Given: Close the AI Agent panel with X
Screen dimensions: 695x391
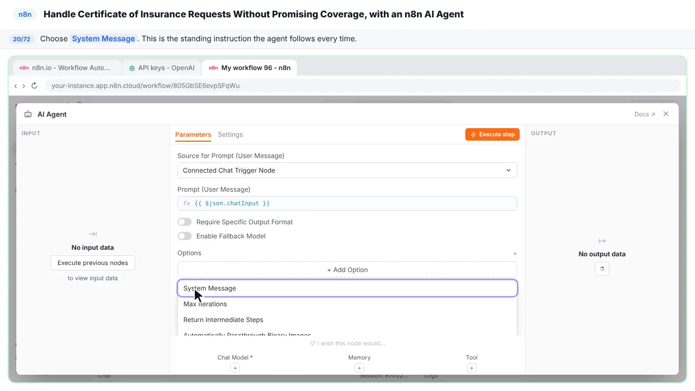Looking at the screenshot, I should (666, 114).
